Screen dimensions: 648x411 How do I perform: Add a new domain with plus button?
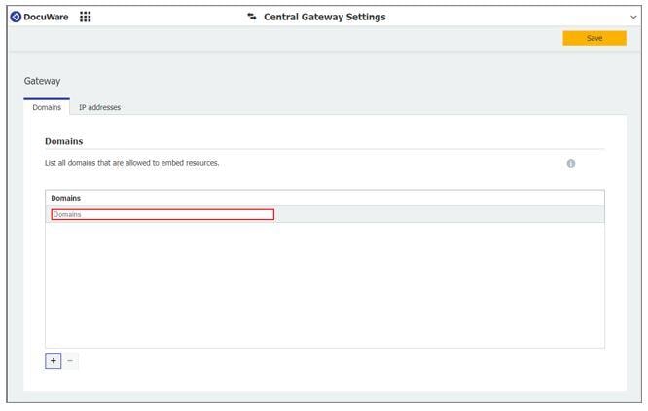53,360
